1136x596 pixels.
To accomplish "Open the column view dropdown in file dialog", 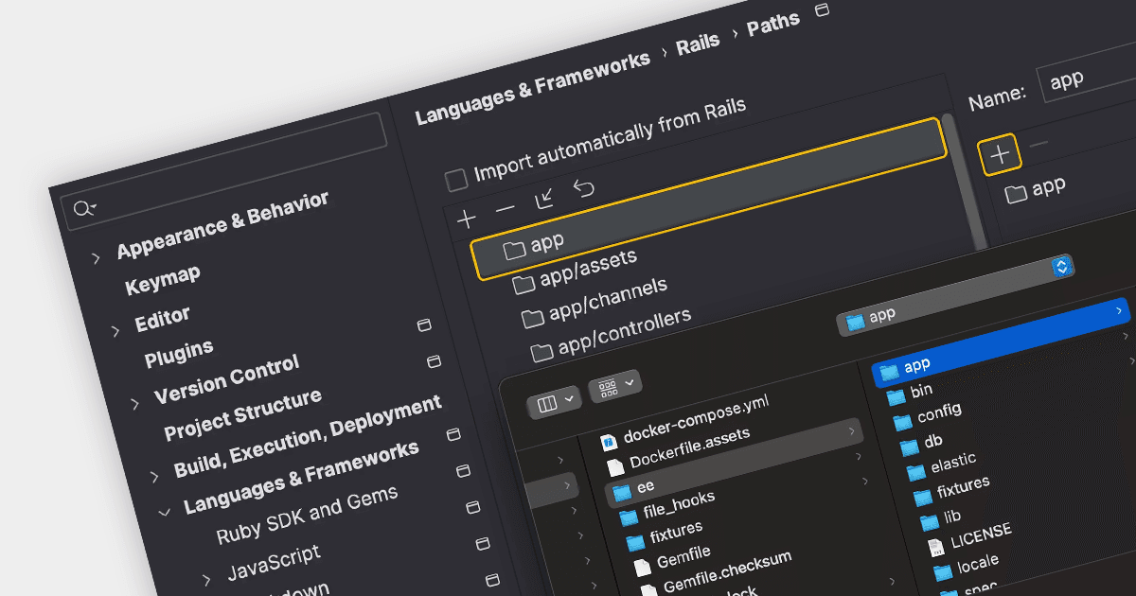I will pos(554,402).
